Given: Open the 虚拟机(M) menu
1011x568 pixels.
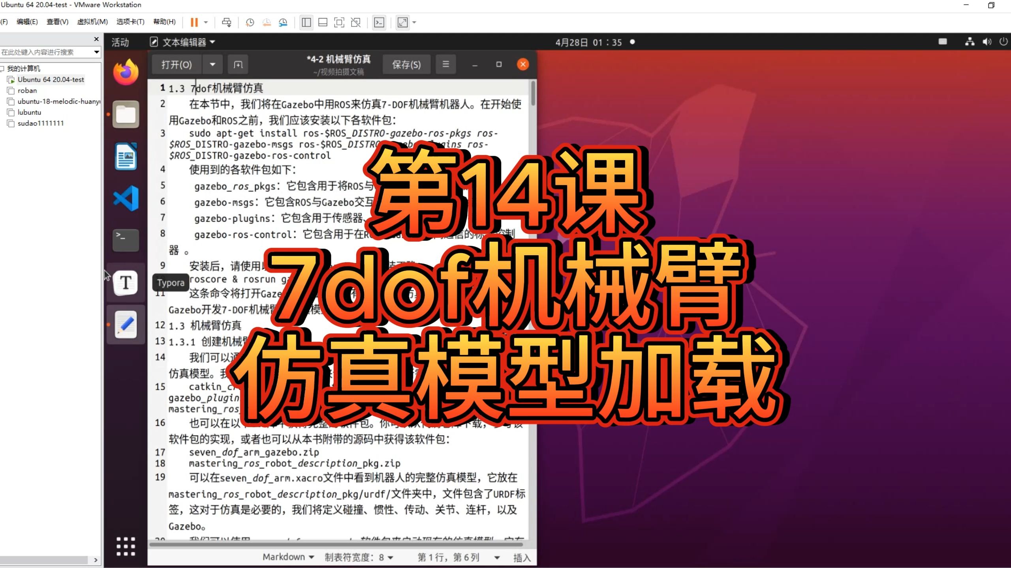Looking at the screenshot, I should pos(92,22).
